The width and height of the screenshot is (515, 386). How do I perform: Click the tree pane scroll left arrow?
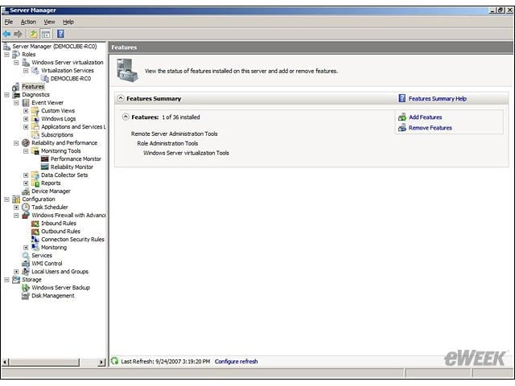pos(6,362)
